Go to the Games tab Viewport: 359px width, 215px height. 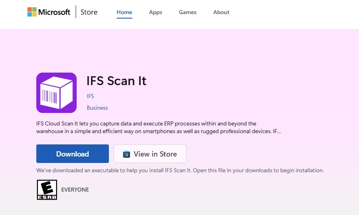(x=188, y=12)
